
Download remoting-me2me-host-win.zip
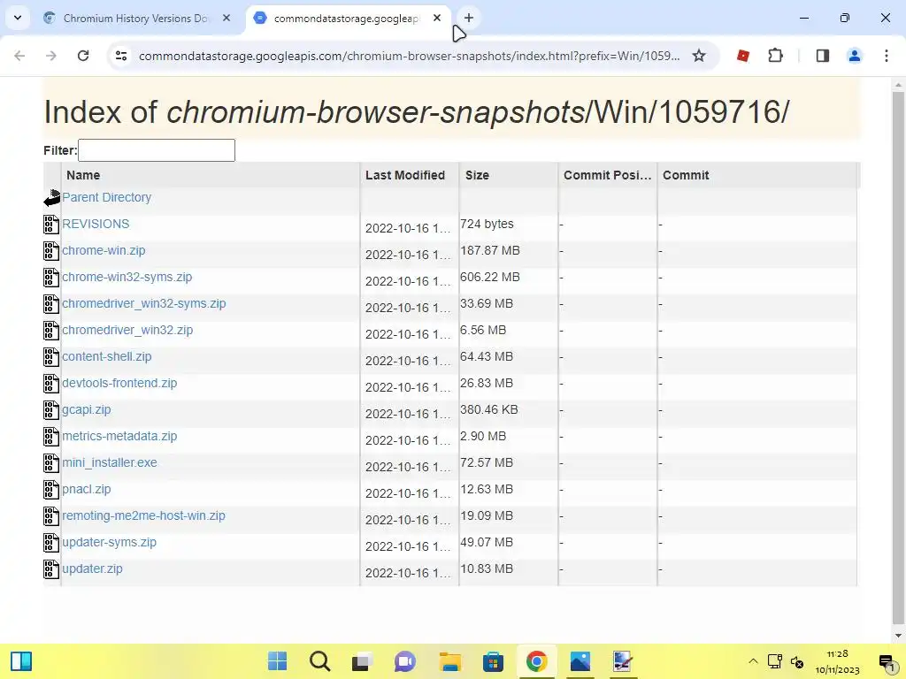[x=144, y=516]
